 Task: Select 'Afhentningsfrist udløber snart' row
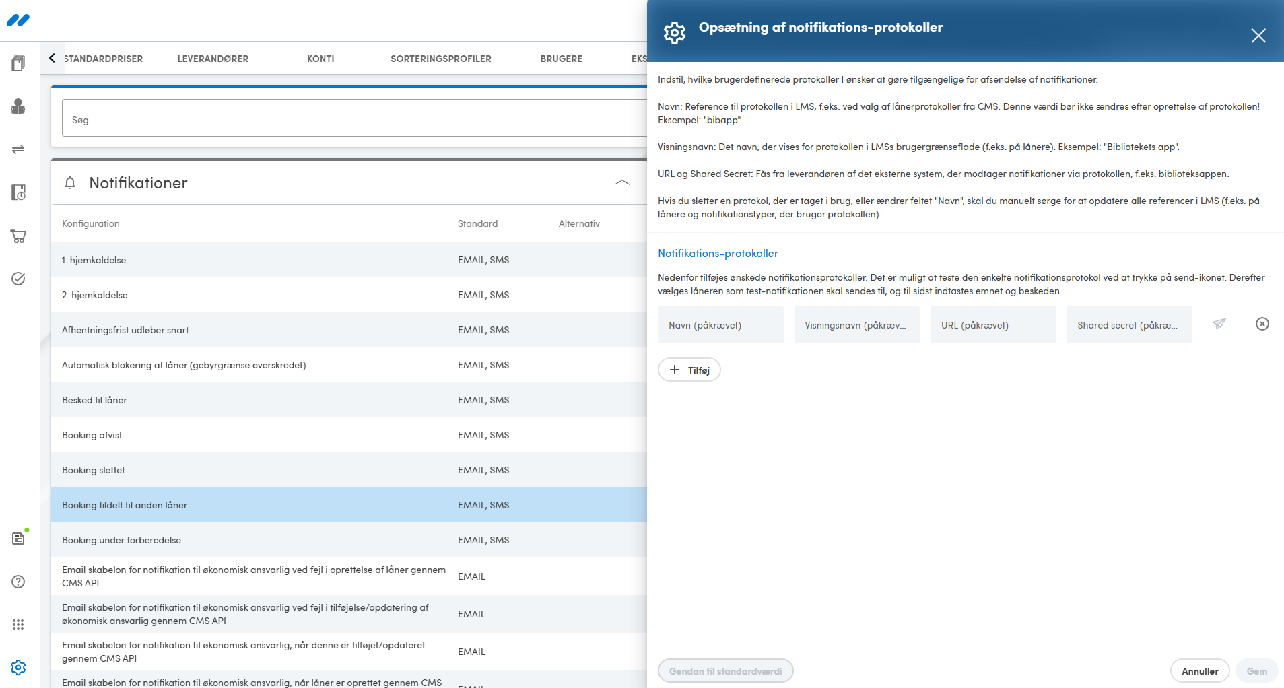[x=349, y=330]
